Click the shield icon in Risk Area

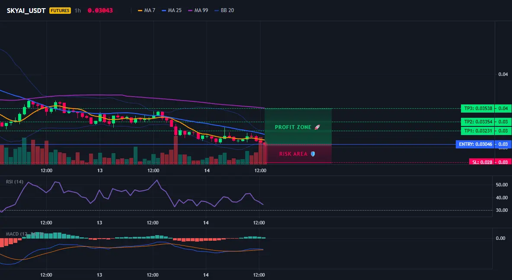pos(313,154)
